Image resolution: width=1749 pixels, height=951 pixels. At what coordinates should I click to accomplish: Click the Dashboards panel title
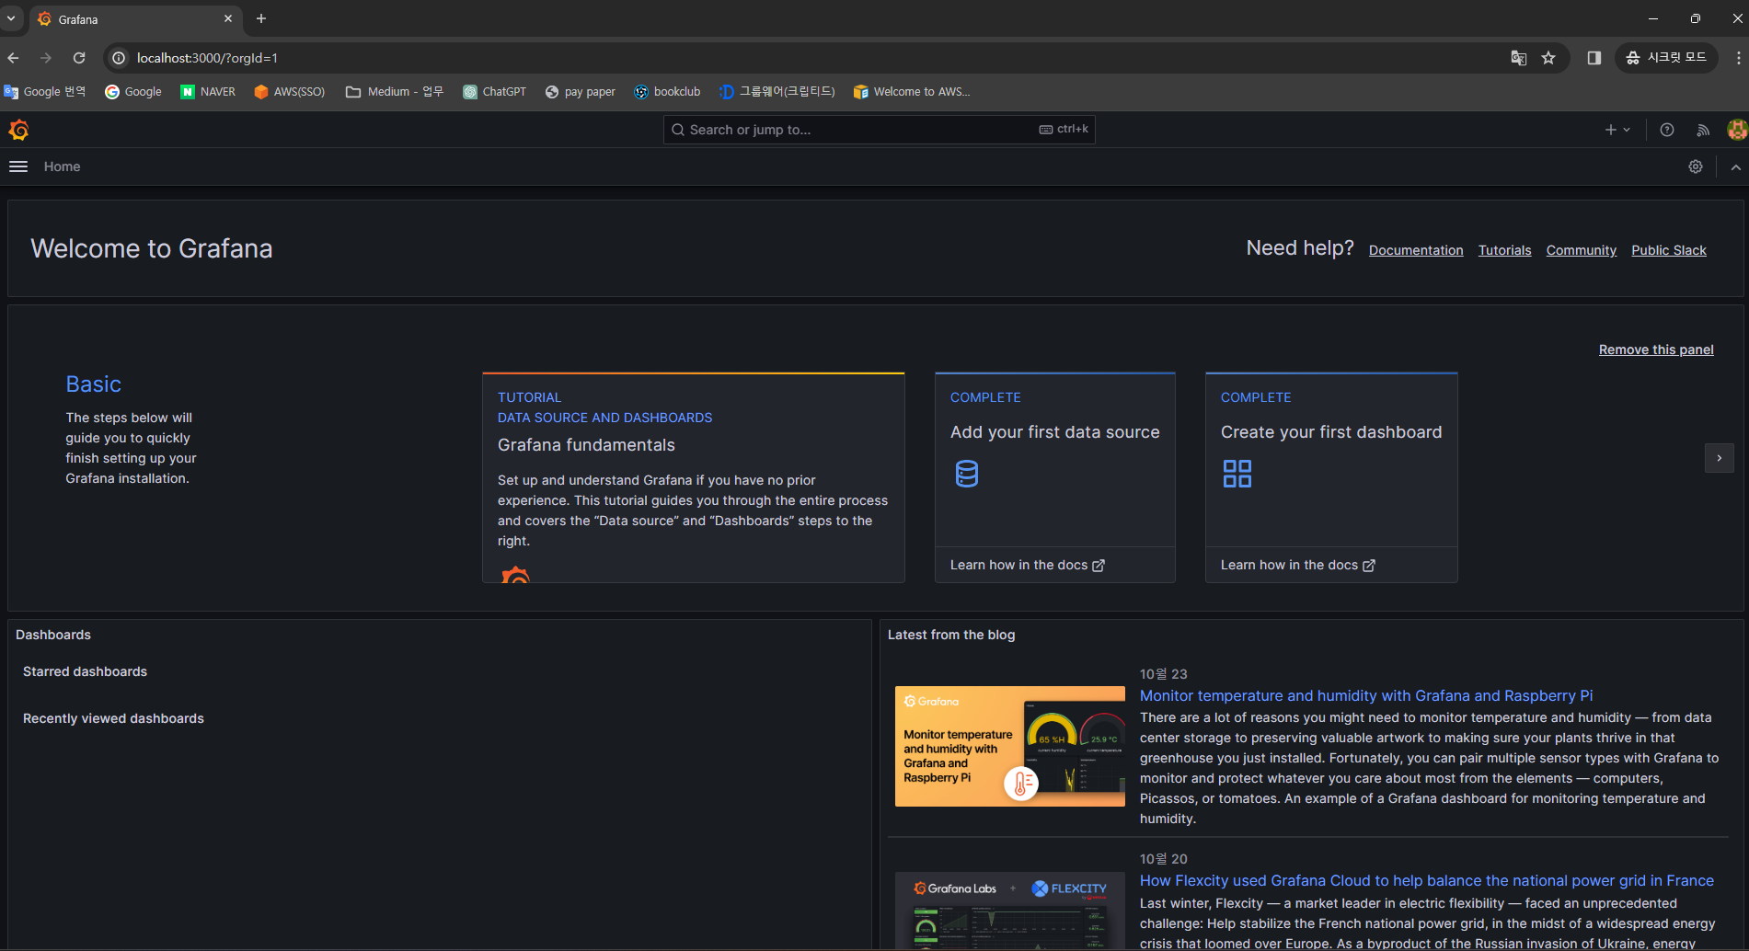pos(53,635)
